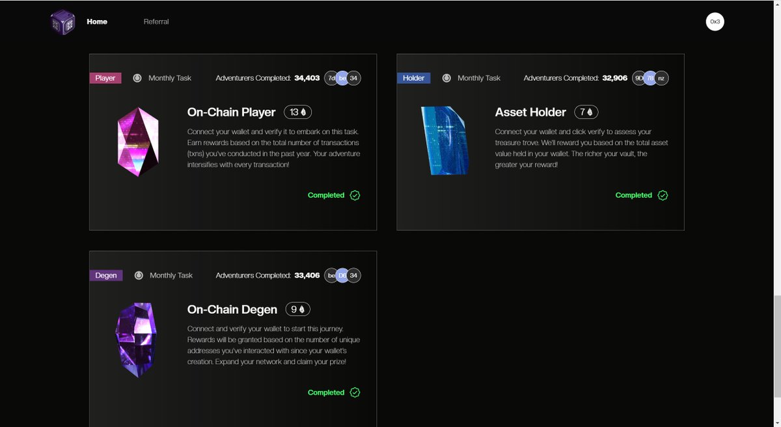The width and height of the screenshot is (781, 427).
Task: Click the On-Chain Player completed checkmark
Action: [x=355, y=195]
